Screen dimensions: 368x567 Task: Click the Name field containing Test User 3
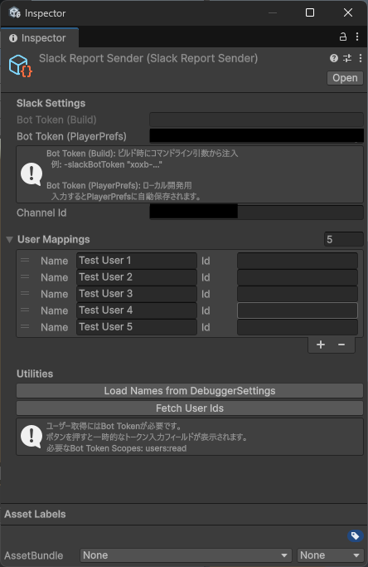[x=137, y=294]
